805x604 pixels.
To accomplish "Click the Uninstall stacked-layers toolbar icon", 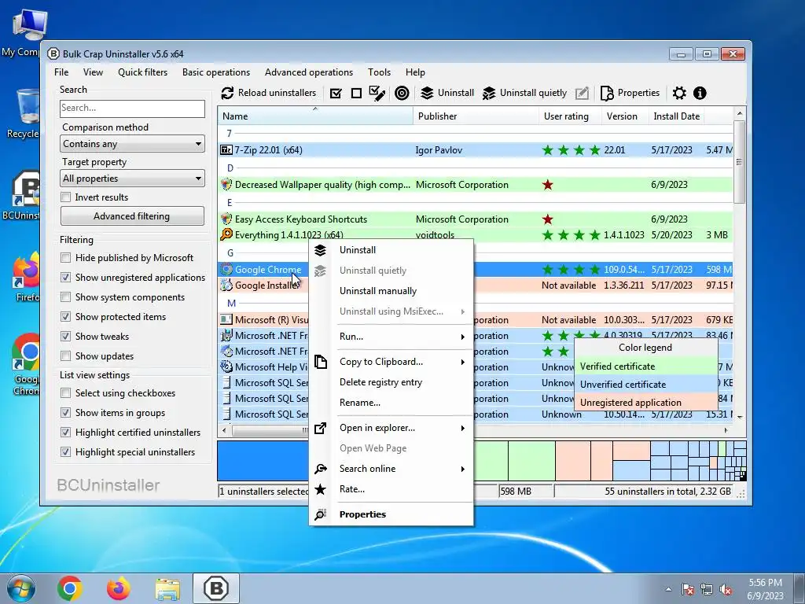I will (427, 93).
